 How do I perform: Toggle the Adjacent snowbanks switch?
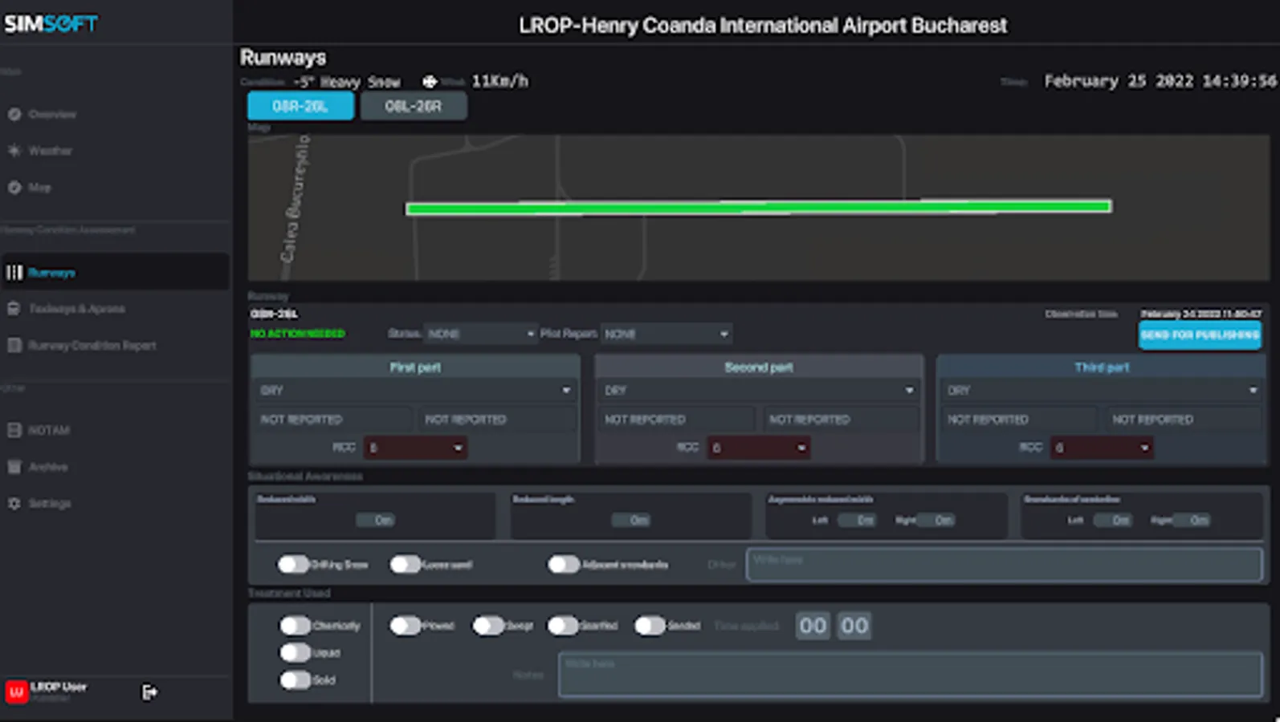(564, 565)
